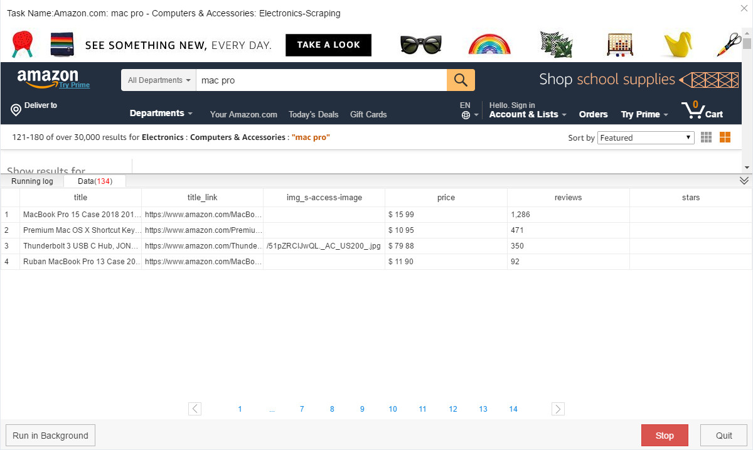The image size is (753, 450).
Task: Open the Orders link
Action: (593, 114)
